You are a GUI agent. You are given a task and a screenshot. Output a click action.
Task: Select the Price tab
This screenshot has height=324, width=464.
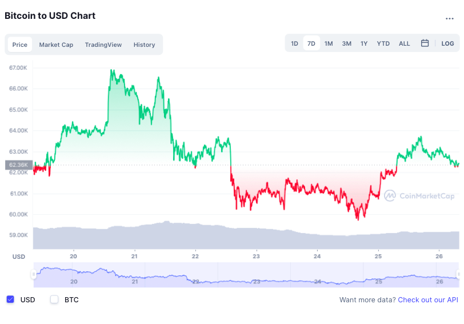click(20, 45)
